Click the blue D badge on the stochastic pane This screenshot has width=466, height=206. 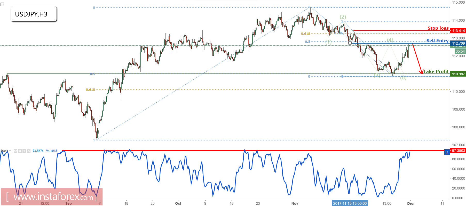click(447, 152)
